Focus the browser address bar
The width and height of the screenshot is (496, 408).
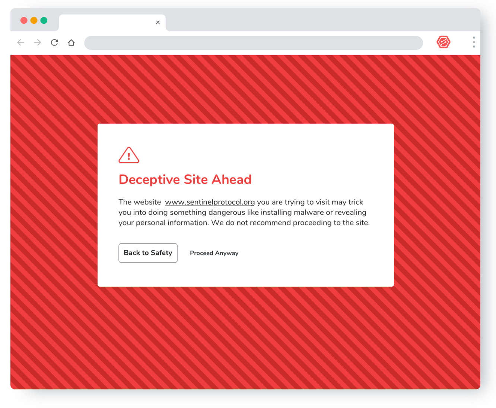254,43
